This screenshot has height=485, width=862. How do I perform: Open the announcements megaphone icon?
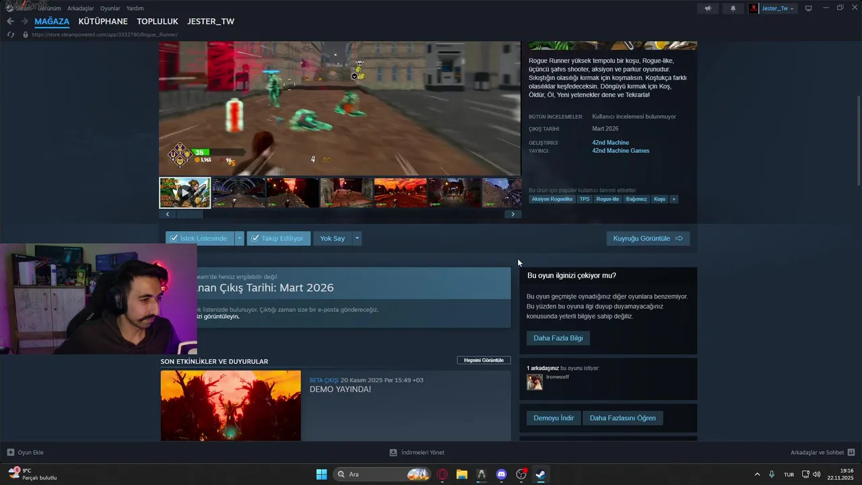click(x=708, y=8)
